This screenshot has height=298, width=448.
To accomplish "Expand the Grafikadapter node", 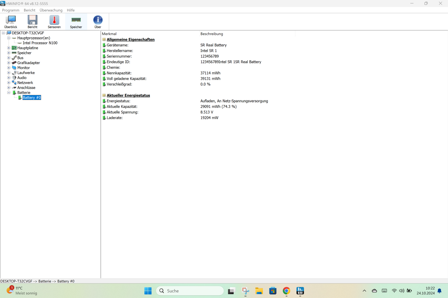I will (9, 63).
